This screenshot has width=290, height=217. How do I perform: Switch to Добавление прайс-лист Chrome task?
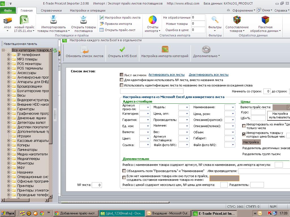pos(76,213)
